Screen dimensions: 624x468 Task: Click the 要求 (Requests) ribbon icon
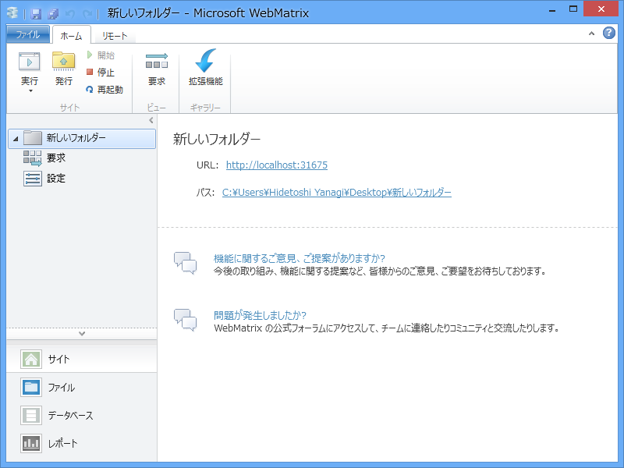[157, 62]
